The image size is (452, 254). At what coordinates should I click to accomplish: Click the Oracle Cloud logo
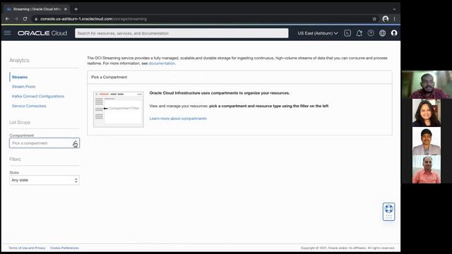point(42,33)
